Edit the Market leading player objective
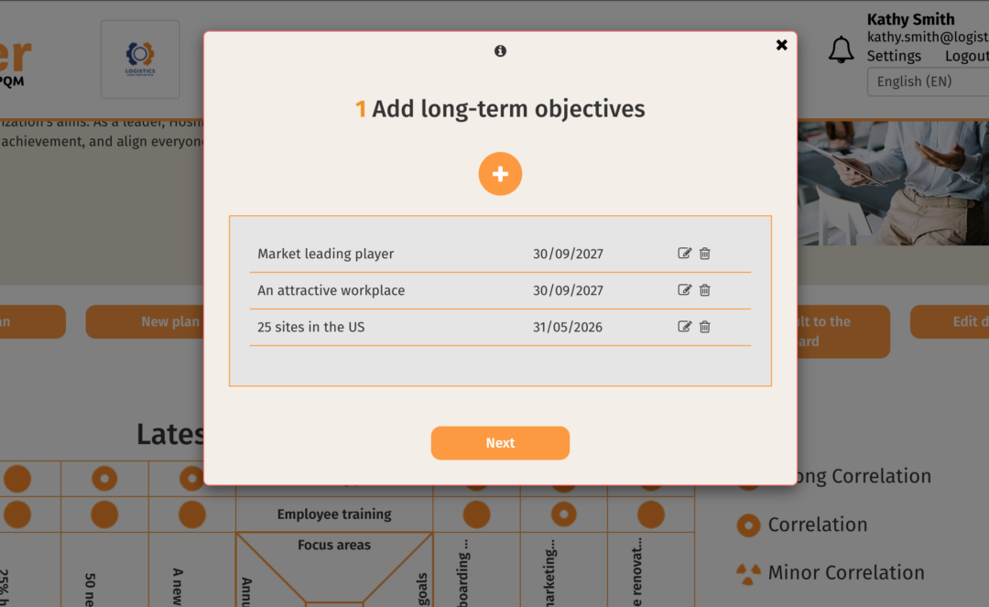 click(684, 254)
